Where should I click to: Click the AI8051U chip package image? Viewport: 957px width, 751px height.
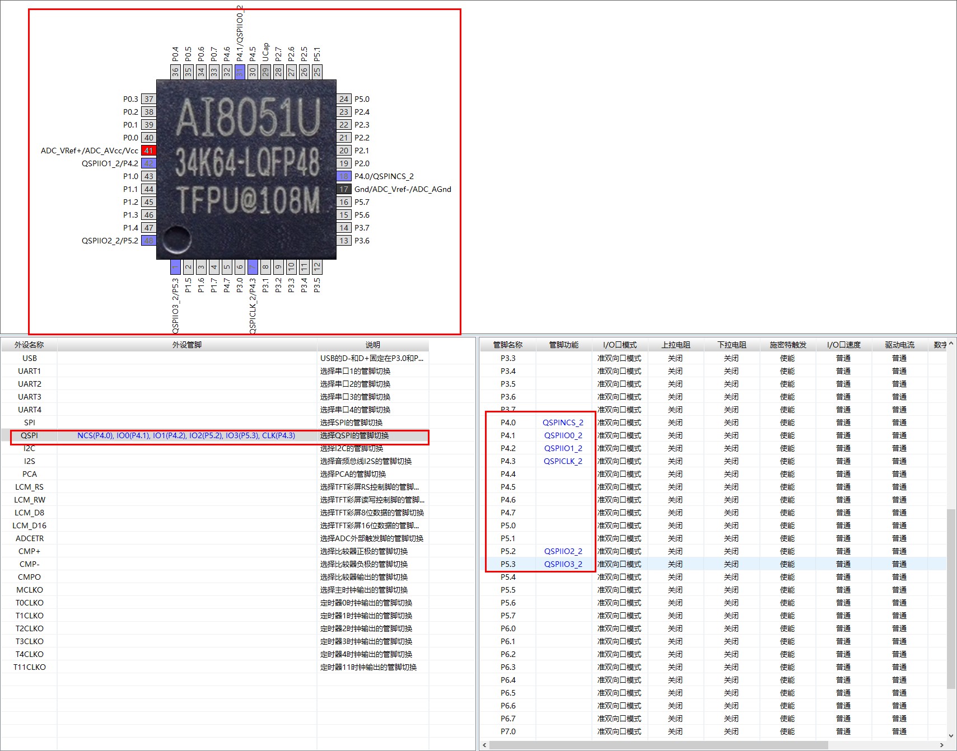tap(246, 170)
